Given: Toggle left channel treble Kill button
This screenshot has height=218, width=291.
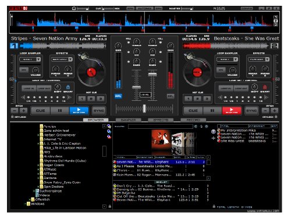Looking at the screenshot, I should pyautogui.click(x=129, y=42).
